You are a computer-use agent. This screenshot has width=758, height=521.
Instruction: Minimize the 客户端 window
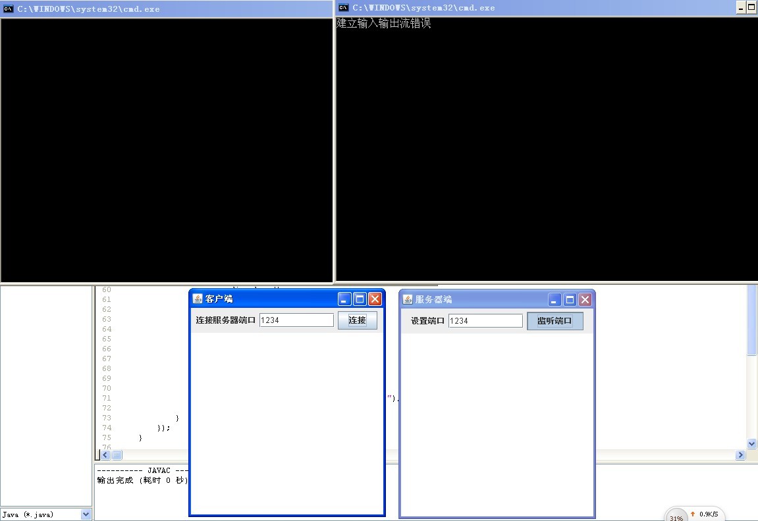(344, 299)
